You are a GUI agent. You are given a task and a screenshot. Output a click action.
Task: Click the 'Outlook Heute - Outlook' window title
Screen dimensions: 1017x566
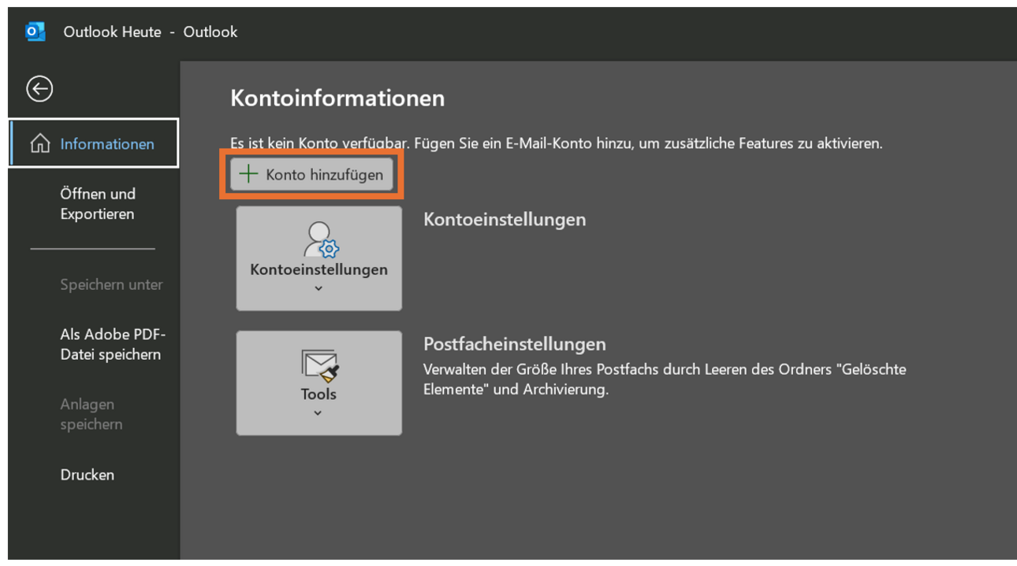[x=151, y=32]
